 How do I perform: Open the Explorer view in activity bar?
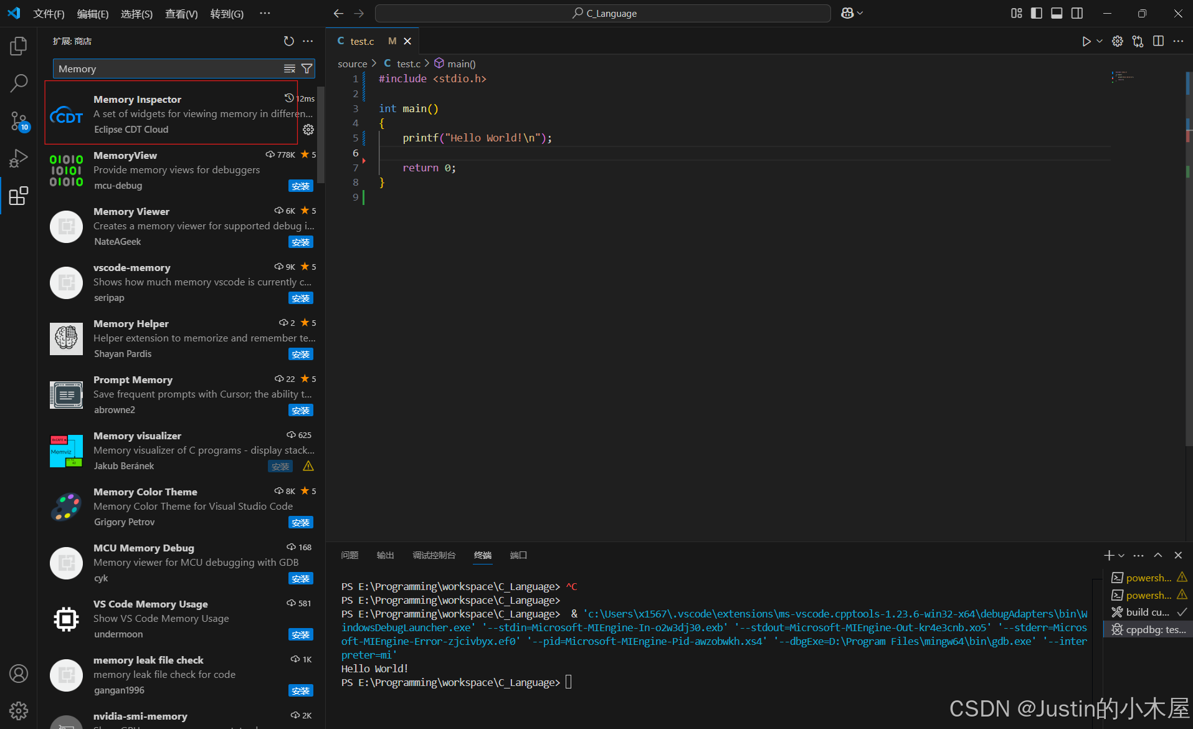tap(19, 45)
